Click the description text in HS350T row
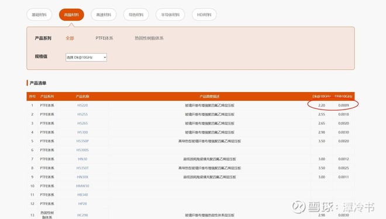Viewport: 386px width, 219px height. [209, 168]
